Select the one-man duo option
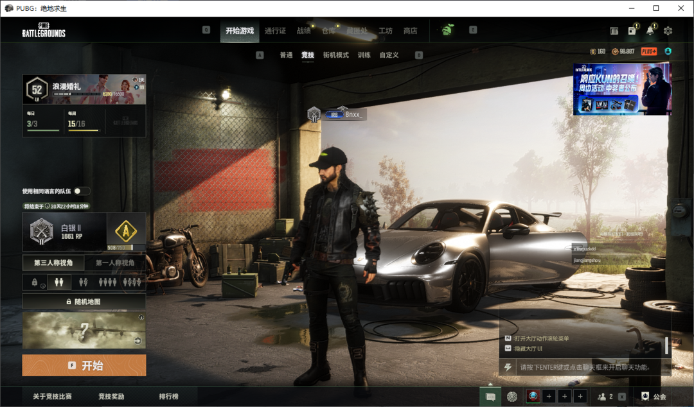The height and width of the screenshot is (407, 694). point(83,282)
